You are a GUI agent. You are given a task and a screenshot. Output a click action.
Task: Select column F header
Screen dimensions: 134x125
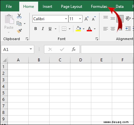(123, 60)
